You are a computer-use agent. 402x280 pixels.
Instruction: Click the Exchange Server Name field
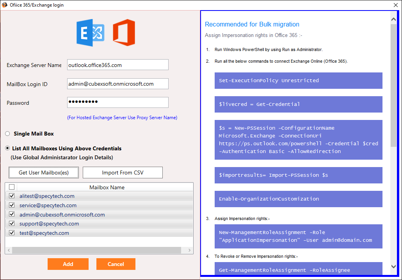pyautogui.click(x=118, y=65)
